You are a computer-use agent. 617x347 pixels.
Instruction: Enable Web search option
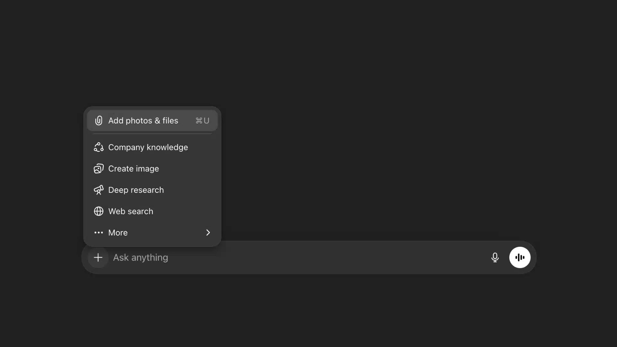tap(152, 211)
